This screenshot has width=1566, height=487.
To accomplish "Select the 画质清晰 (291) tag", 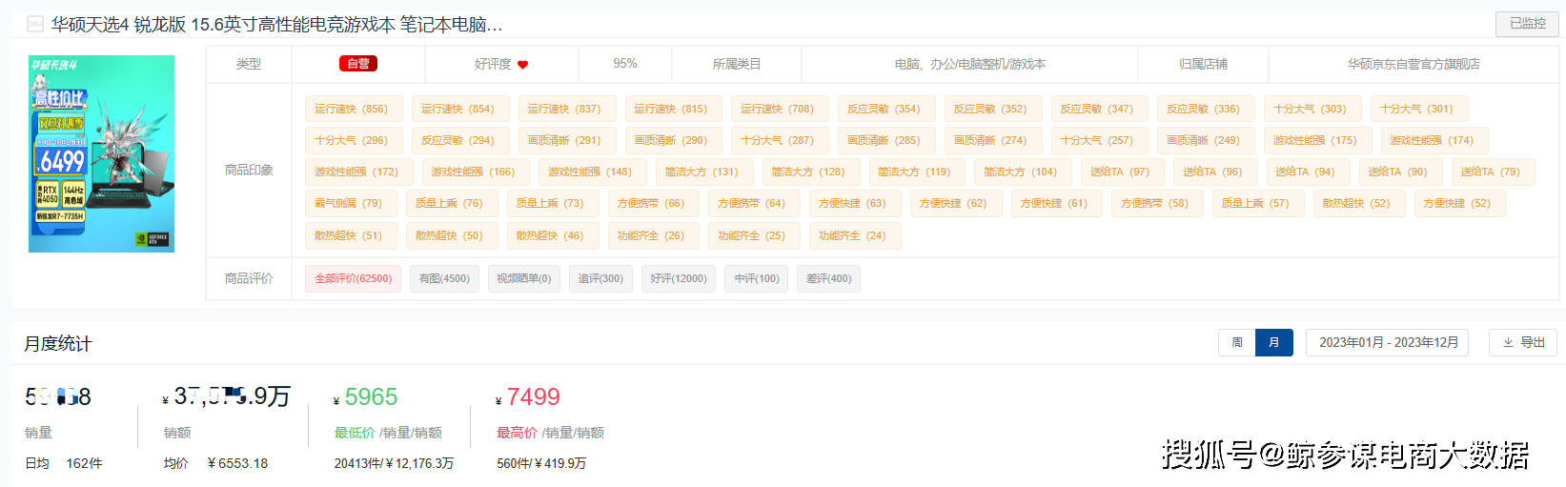I will 566,140.
